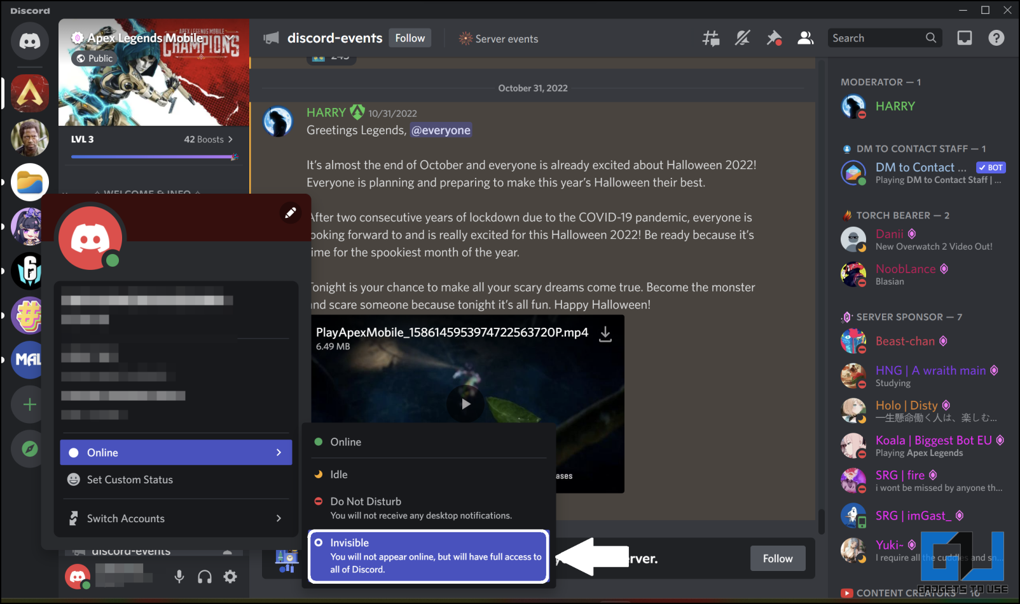Screen dimensions: 1020x604
Task: Explore public servers compass icon
Action: pos(29,449)
